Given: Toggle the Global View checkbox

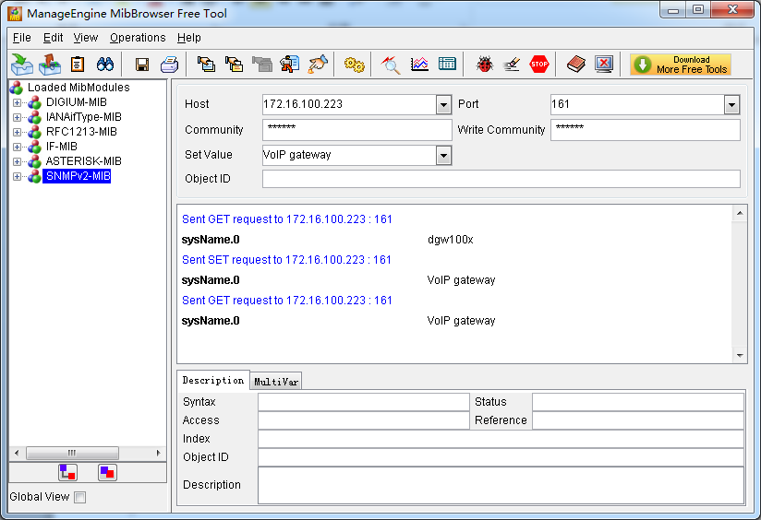Looking at the screenshot, I should [80, 497].
